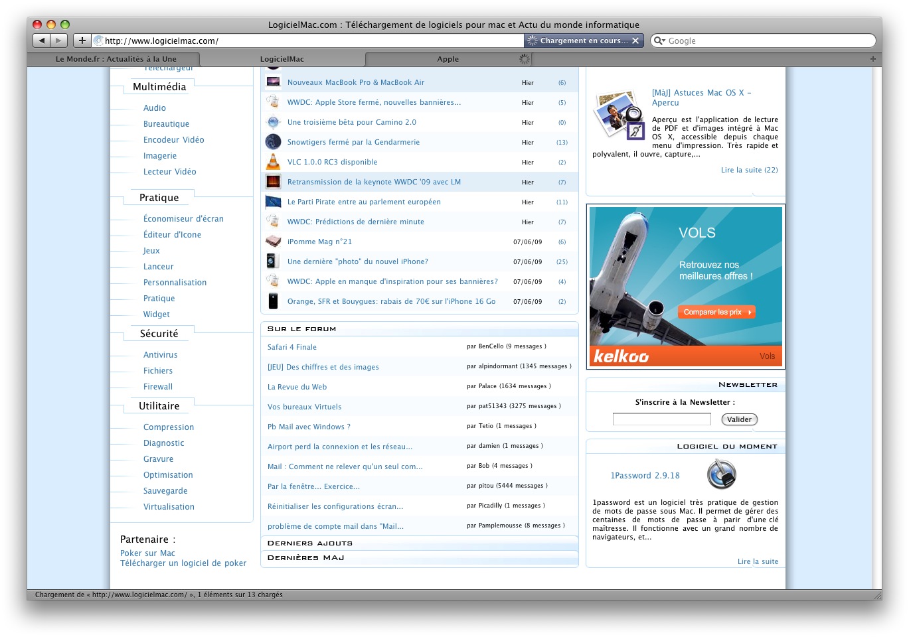The width and height of the screenshot is (909, 637).
Task: Open the La Revue du Web forum topic
Action: click(x=297, y=387)
